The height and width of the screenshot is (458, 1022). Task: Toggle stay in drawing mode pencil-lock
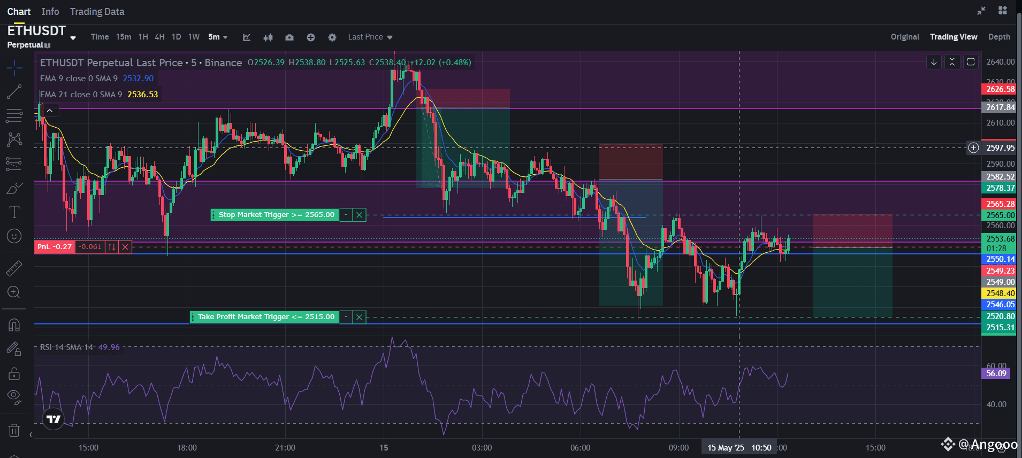click(x=14, y=349)
